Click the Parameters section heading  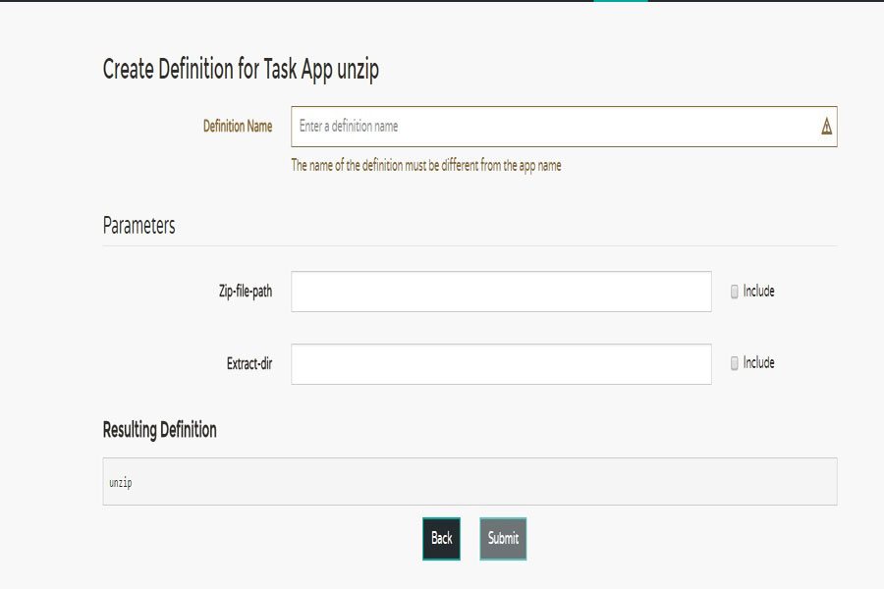[x=138, y=226]
